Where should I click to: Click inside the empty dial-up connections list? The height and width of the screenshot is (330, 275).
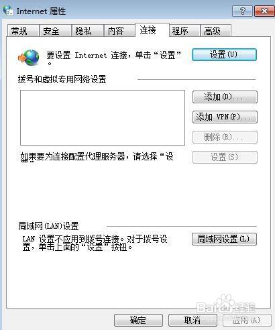(x=103, y=117)
